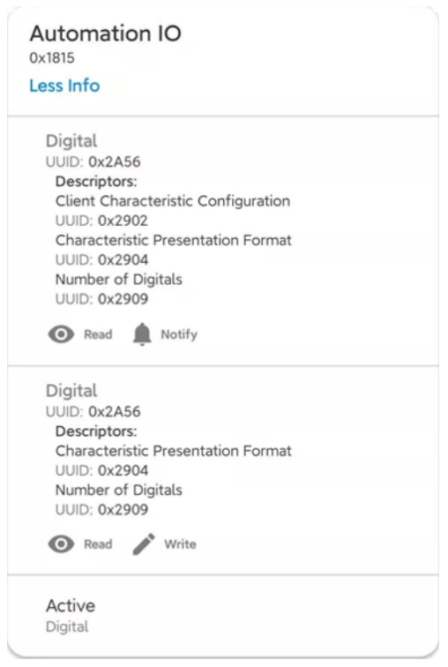
Task: Tap the Write label in second Digital
Action: coord(180,544)
